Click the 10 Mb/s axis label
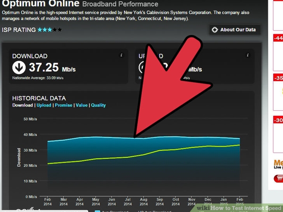Image resolution: width=283 pixels, height=212 pixels. pyautogui.click(x=30, y=181)
